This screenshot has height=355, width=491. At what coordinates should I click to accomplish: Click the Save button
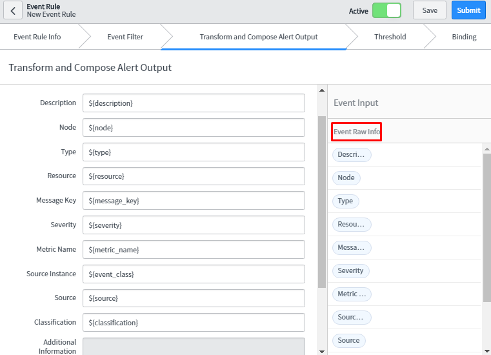click(430, 10)
